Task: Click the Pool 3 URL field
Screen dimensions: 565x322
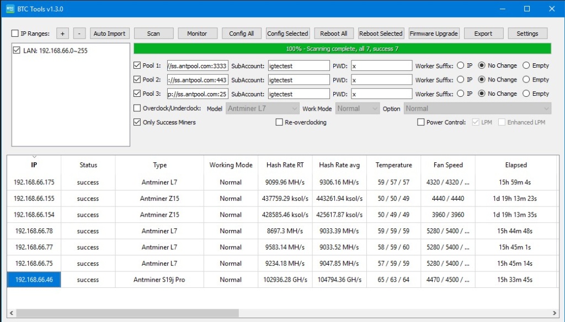Action: (x=198, y=94)
